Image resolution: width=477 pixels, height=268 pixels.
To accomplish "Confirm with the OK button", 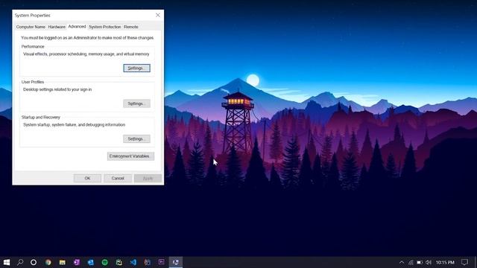I will tap(87, 178).
